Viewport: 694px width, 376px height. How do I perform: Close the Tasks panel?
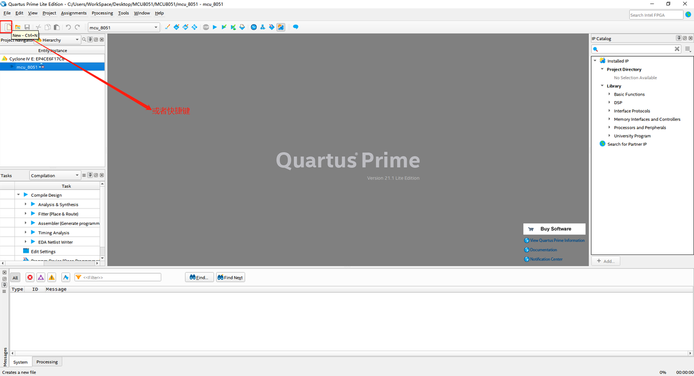tap(102, 175)
